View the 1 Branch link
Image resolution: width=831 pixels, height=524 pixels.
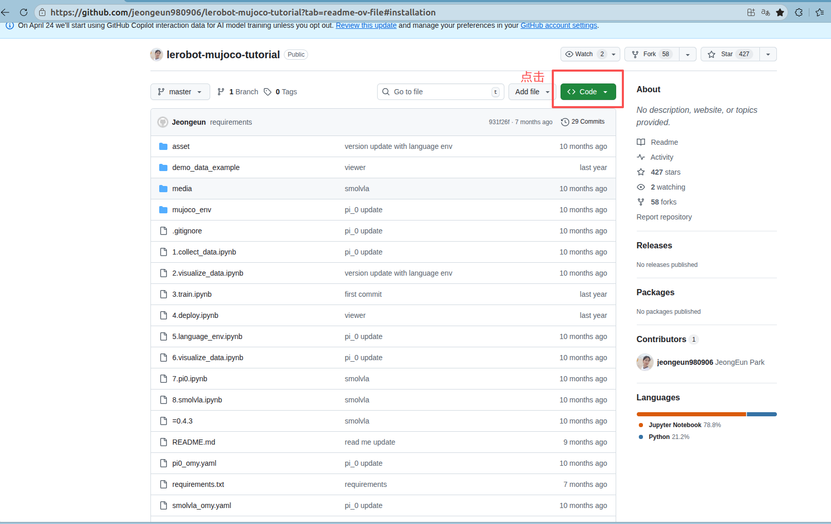pyautogui.click(x=238, y=92)
